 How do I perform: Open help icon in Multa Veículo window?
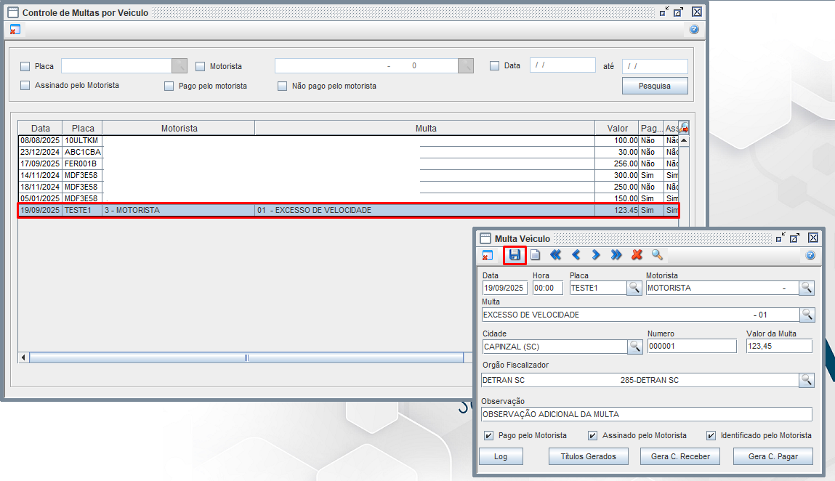810,255
